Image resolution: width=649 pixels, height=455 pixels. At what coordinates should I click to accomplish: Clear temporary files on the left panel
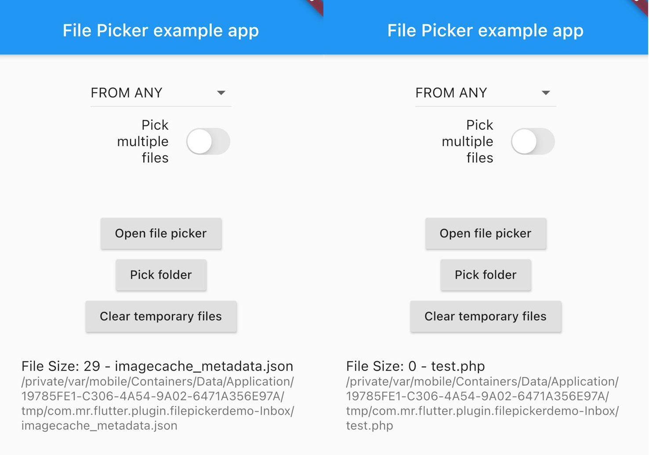click(161, 316)
